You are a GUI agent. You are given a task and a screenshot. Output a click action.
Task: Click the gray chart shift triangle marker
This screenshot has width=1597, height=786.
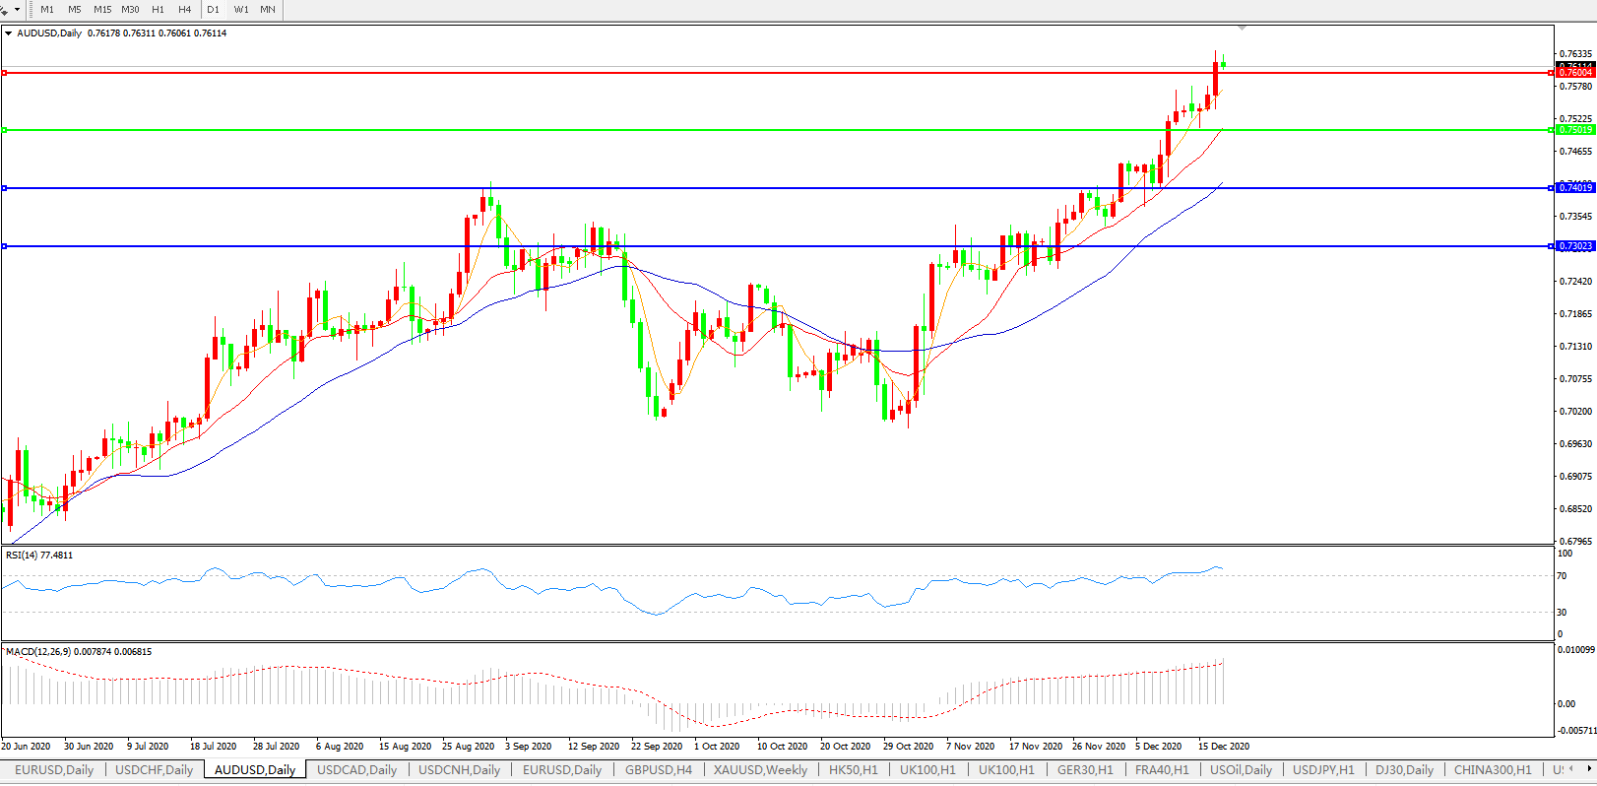click(1243, 28)
